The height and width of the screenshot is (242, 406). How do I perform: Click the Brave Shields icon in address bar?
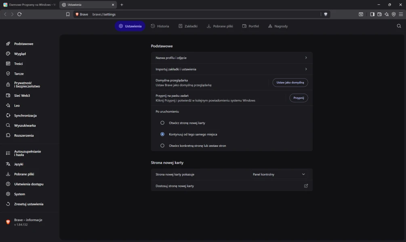pyautogui.click(x=326, y=14)
